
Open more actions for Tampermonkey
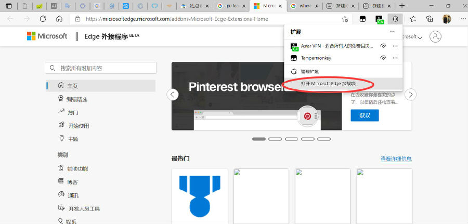[x=395, y=58]
